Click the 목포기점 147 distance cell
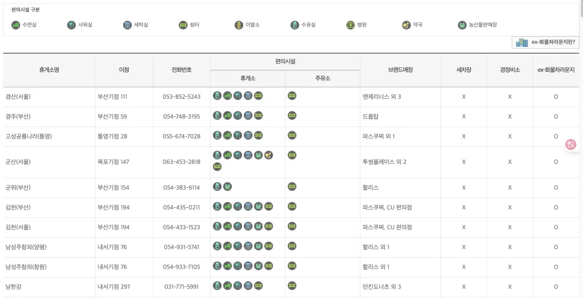583x298 pixels. pos(124,162)
